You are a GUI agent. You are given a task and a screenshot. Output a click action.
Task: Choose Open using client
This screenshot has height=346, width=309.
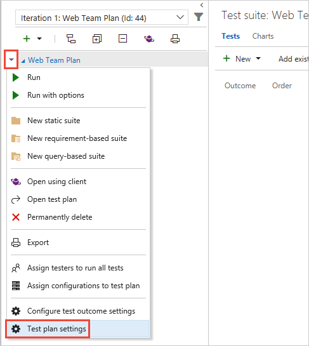(x=78, y=182)
